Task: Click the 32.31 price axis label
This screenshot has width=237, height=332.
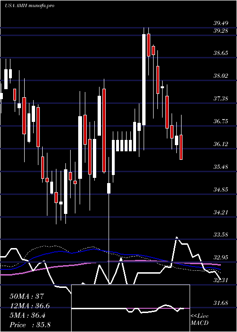Action: tap(221, 281)
